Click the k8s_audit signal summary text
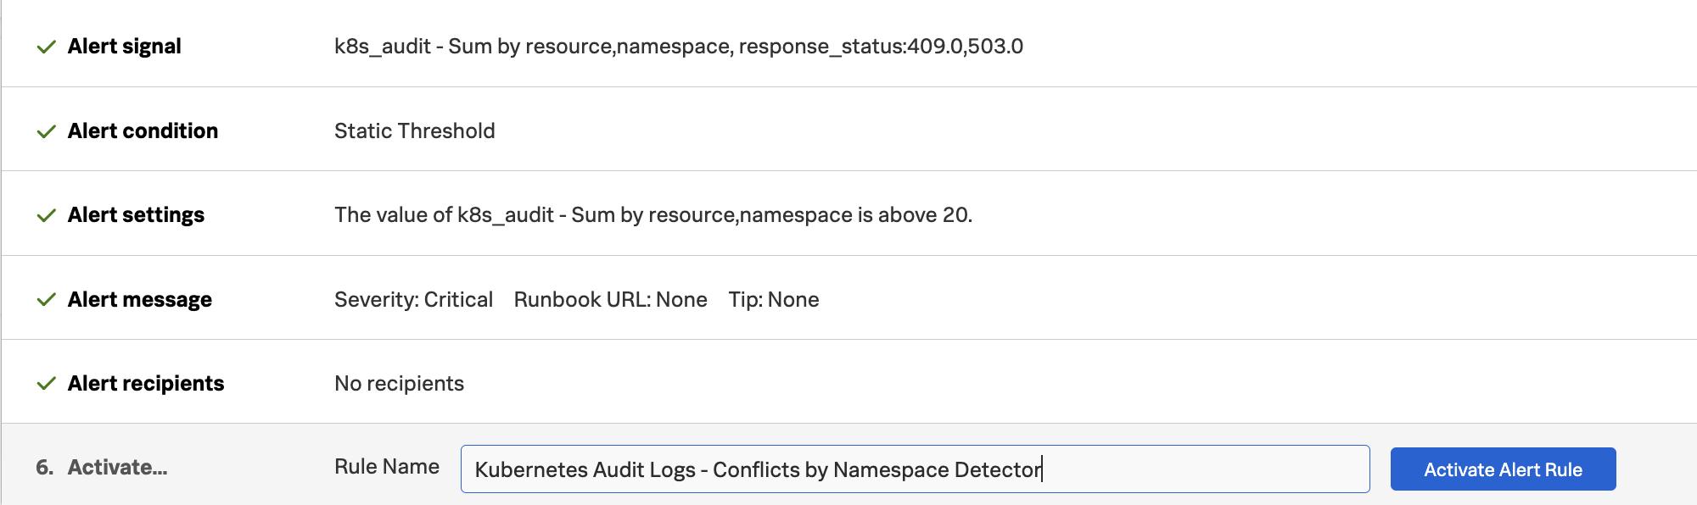1697x505 pixels. point(678,47)
